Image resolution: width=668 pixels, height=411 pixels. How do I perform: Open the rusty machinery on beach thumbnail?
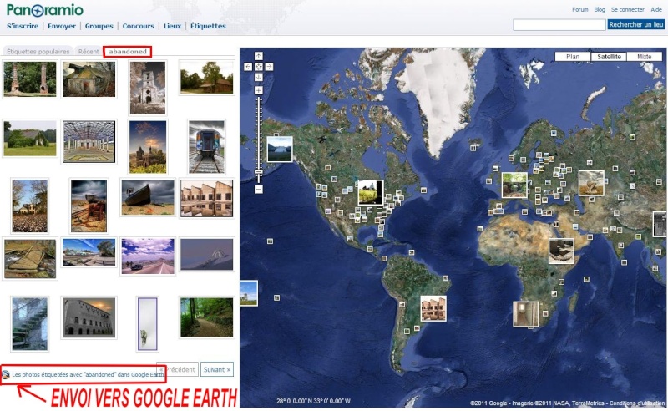click(x=89, y=206)
